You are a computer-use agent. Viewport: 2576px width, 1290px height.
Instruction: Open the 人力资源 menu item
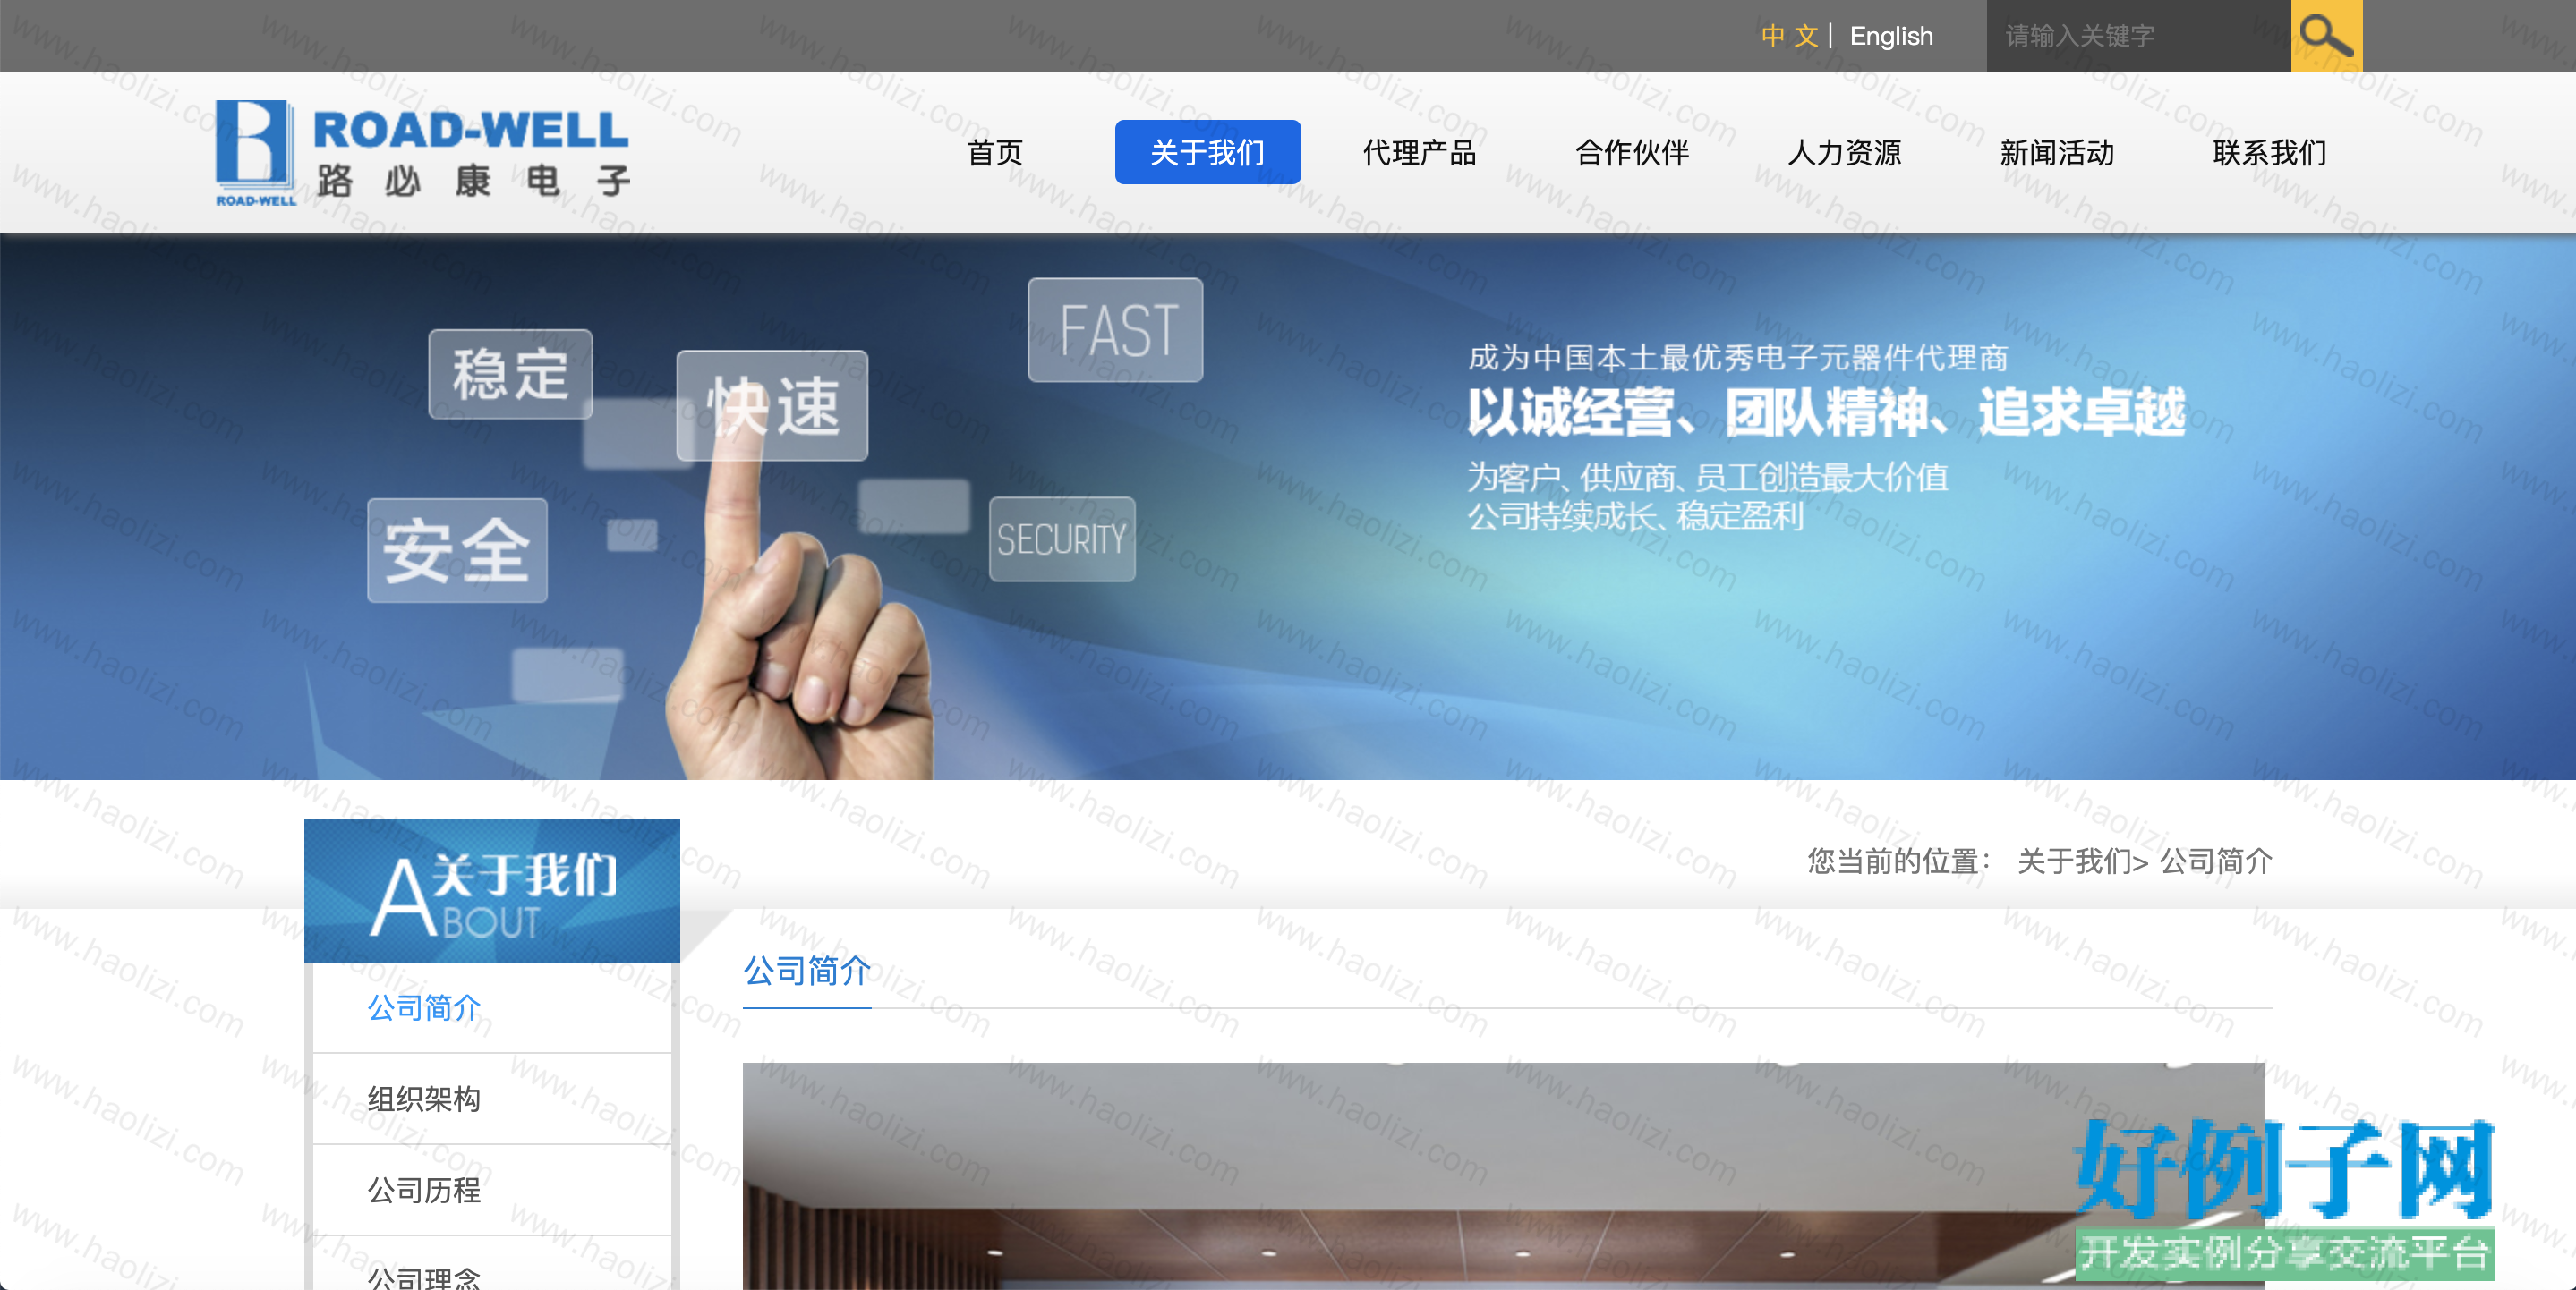click(1844, 152)
